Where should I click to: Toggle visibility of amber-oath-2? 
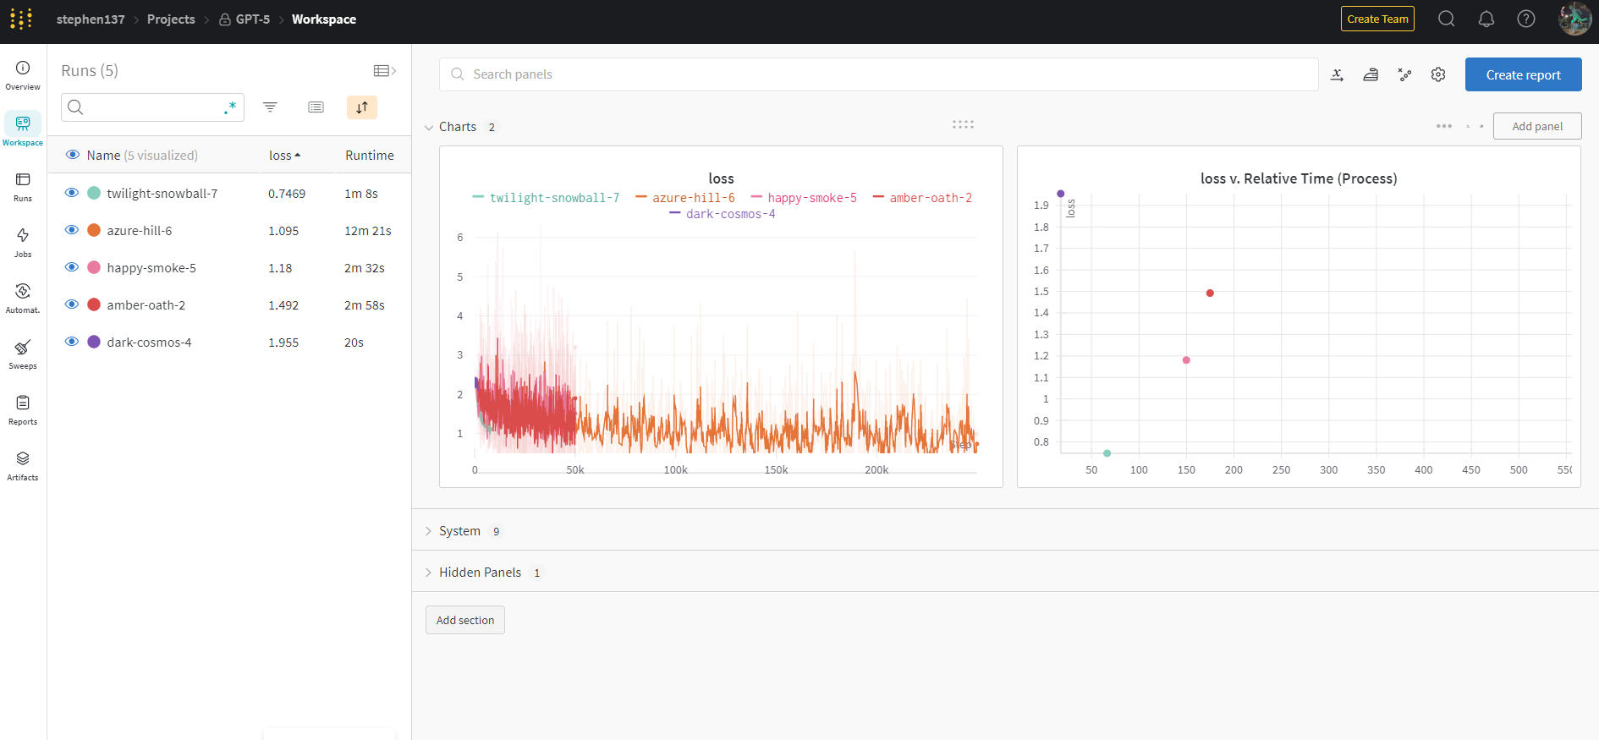(x=72, y=304)
